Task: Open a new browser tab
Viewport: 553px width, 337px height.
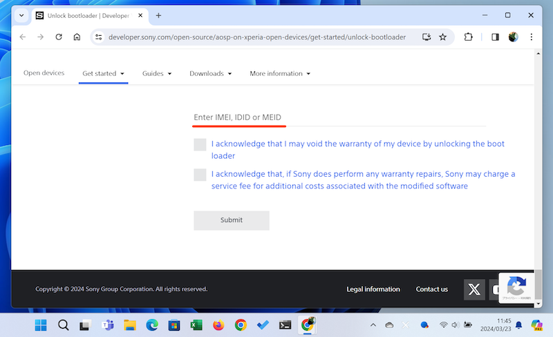Action: [x=158, y=15]
